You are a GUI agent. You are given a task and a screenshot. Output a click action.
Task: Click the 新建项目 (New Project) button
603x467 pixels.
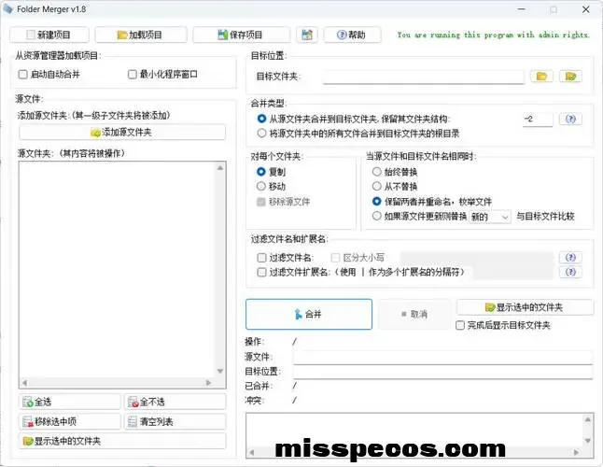(x=49, y=35)
